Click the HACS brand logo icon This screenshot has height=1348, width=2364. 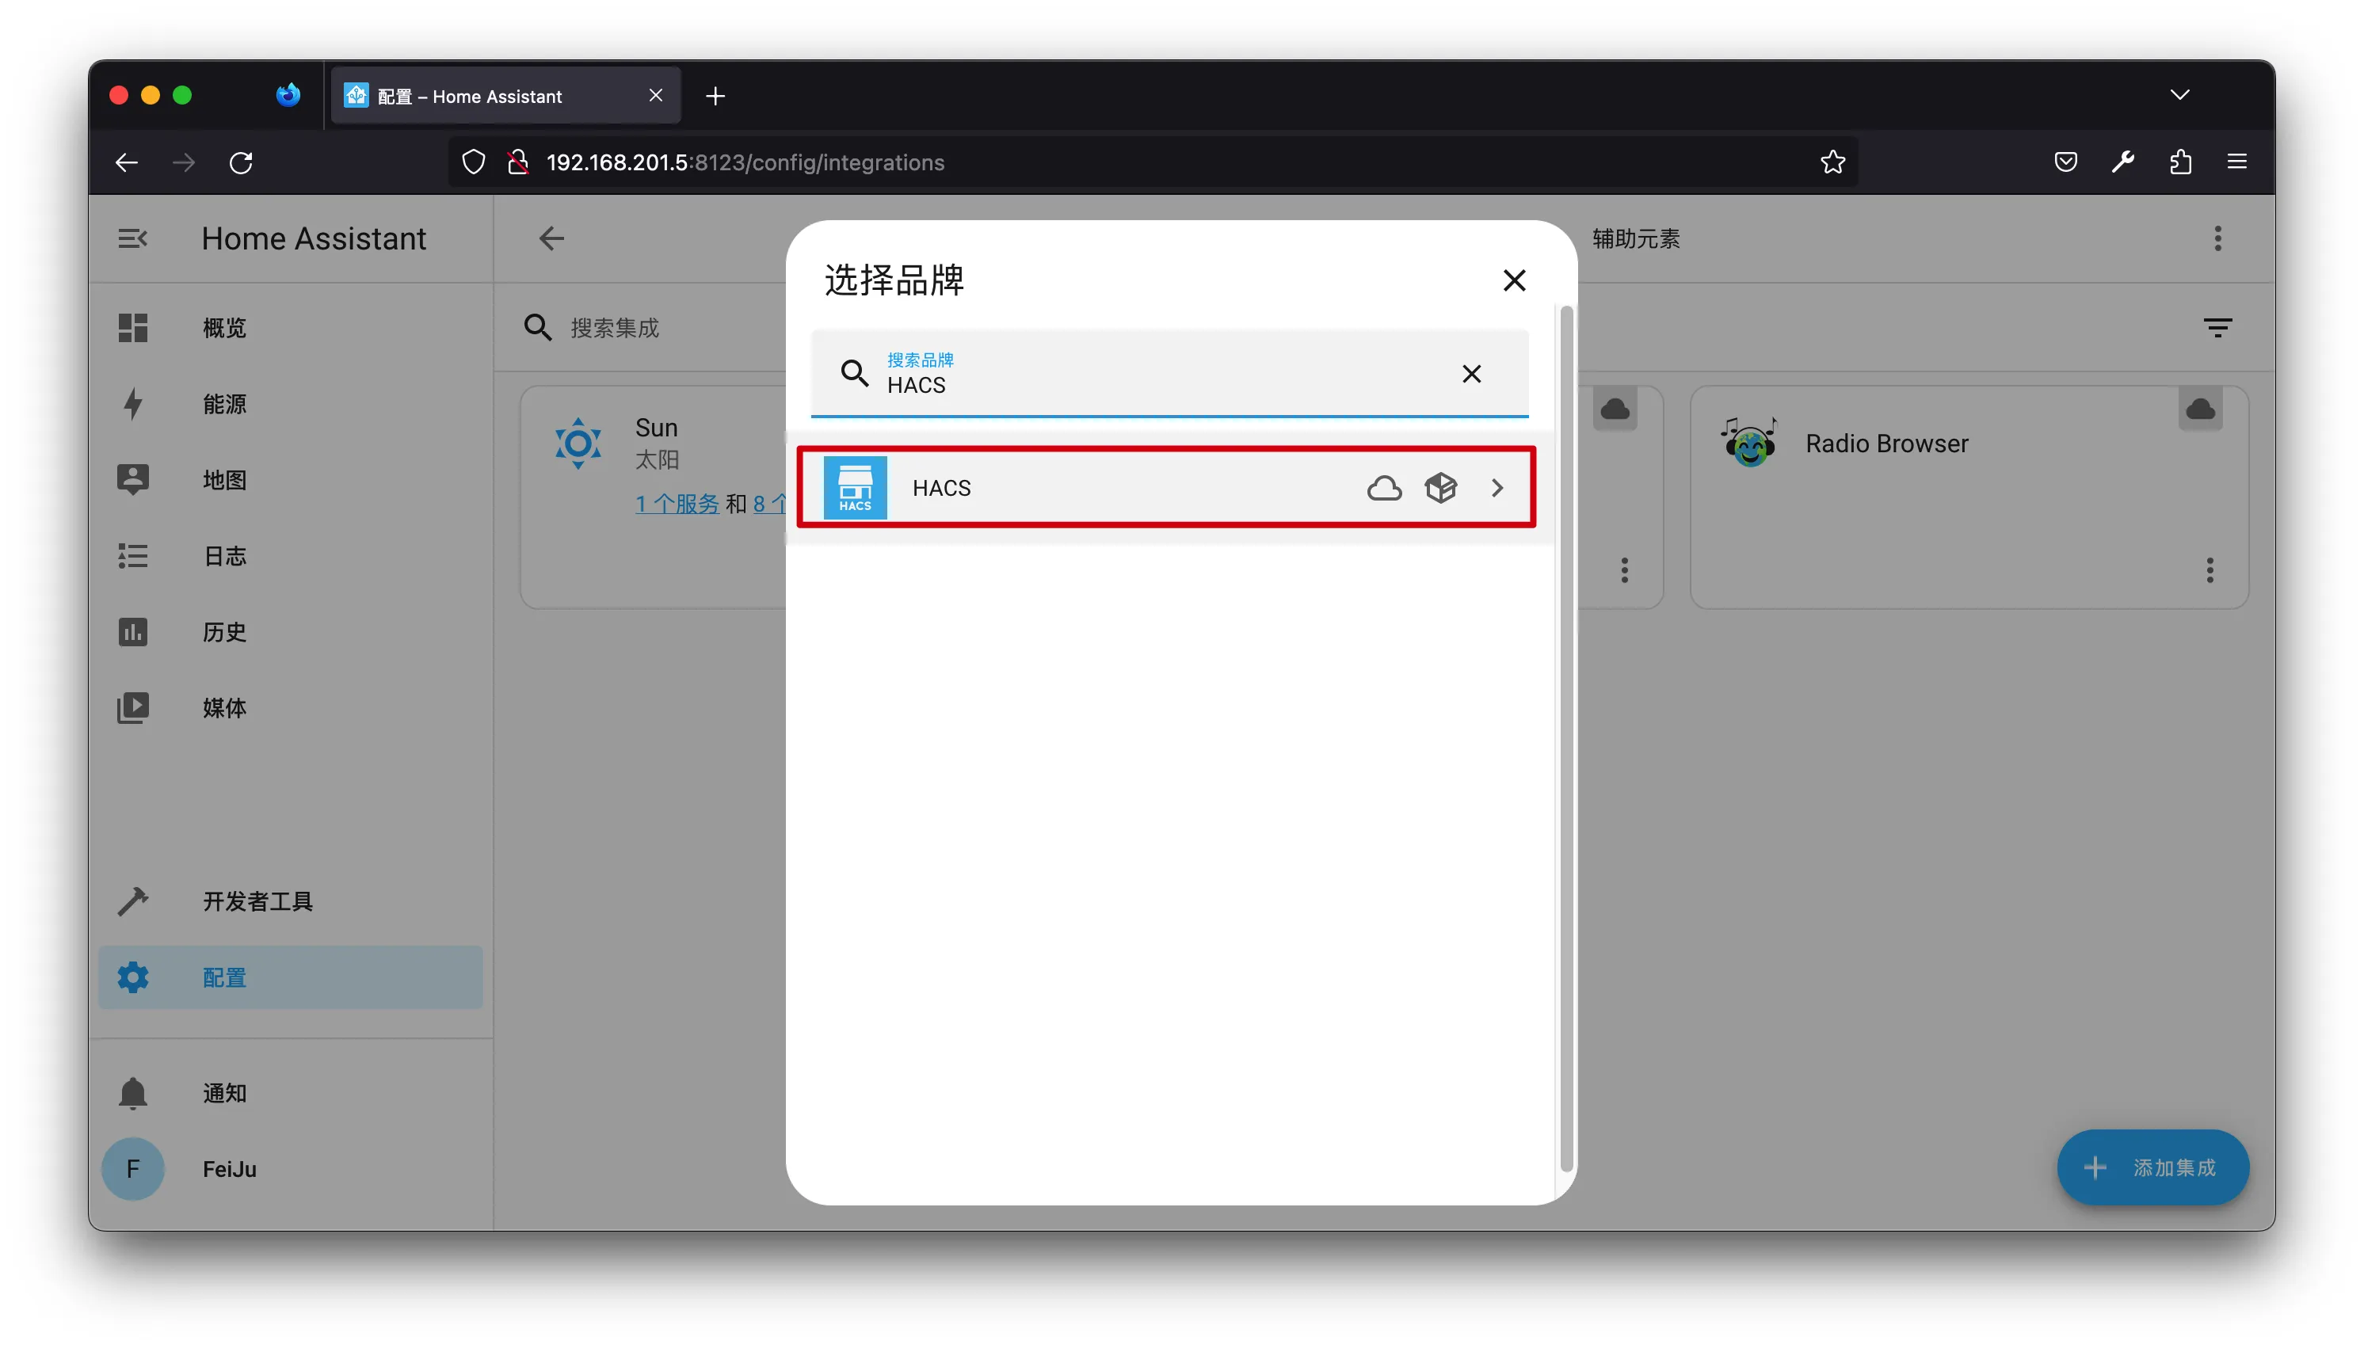[x=854, y=488]
